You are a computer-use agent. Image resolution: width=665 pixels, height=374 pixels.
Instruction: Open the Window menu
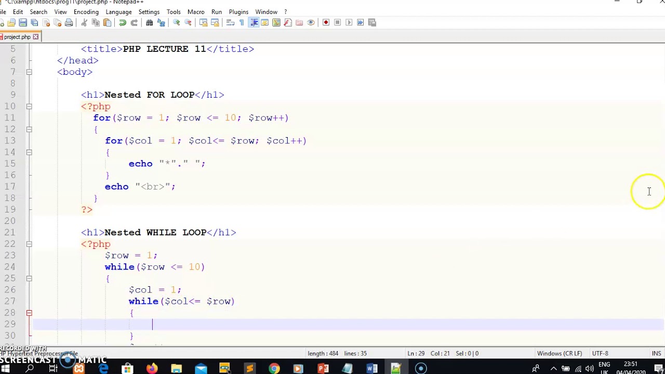(x=266, y=11)
